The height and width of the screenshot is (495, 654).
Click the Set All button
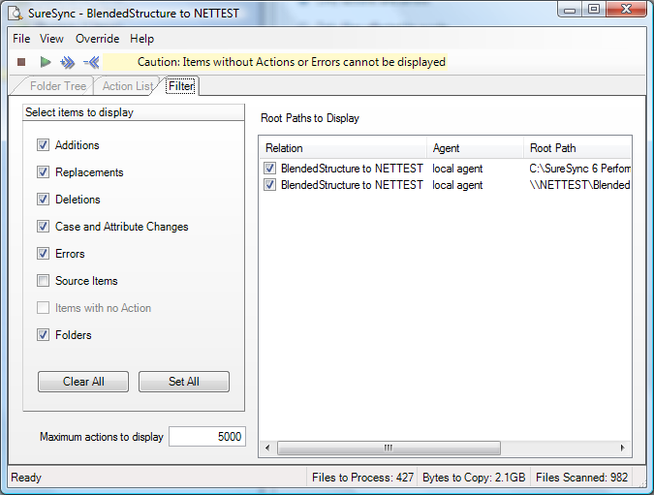(x=184, y=382)
